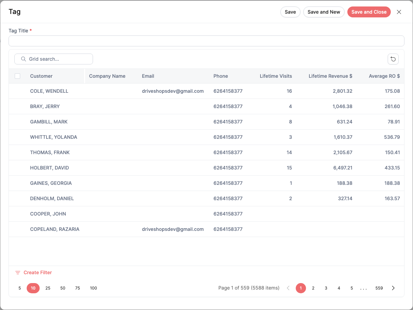The height and width of the screenshot is (310, 413).
Task: Click COPELAND, RAZARIA's email address
Action: pos(173,229)
